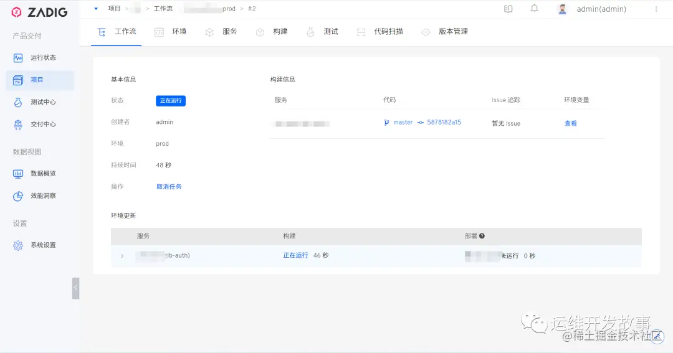
Task: Click the 0 秒 deploy time
Action: 529,256
